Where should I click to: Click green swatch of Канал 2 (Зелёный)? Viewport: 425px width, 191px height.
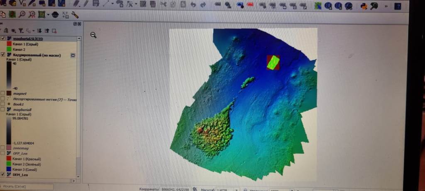[x=9, y=164]
